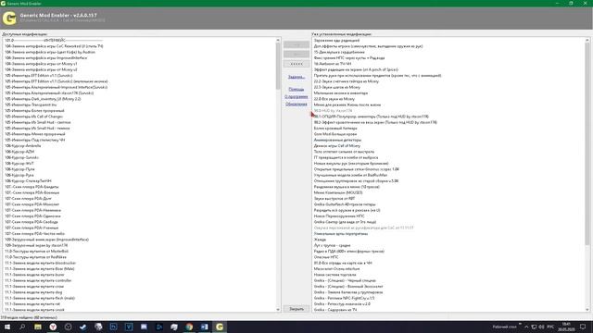Select installed mod '22.2-Звуки счетчика гейгера из Misery'
Screen dimensions: 593x333
pyautogui.click(x=346, y=81)
